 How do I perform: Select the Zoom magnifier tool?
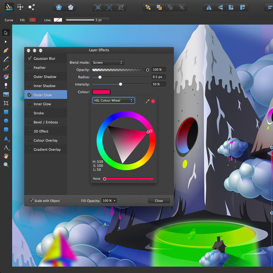[x=6, y=165]
